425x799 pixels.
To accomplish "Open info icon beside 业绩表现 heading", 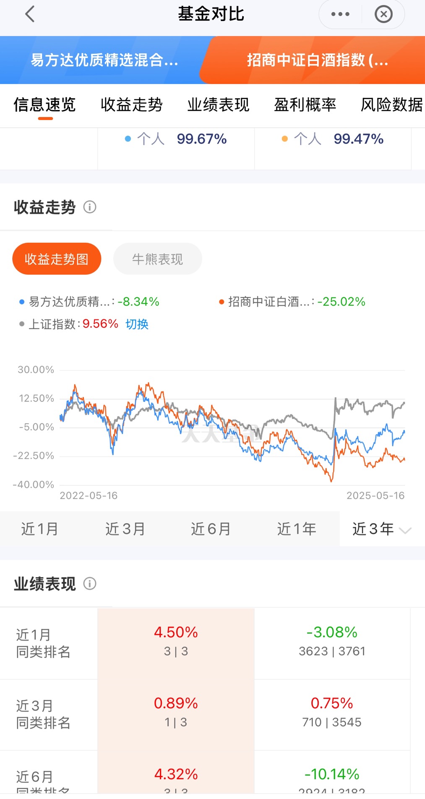I will click(x=90, y=584).
